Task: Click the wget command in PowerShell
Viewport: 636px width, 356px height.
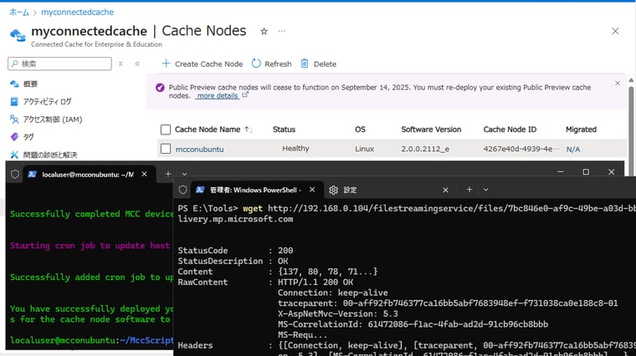Action: 253,209
